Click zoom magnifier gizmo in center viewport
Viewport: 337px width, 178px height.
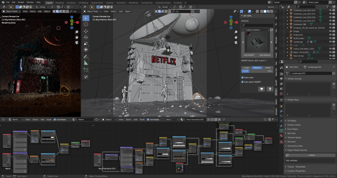pyautogui.click(x=236, y=32)
